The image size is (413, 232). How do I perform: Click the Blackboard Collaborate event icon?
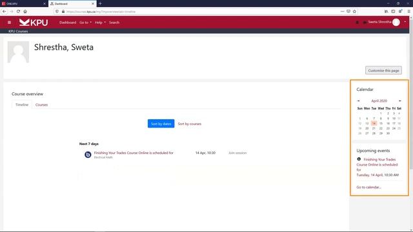click(88, 155)
